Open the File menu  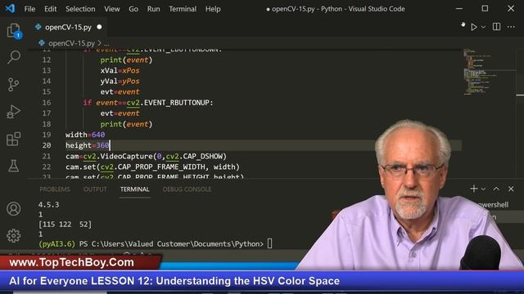pos(29,9)
